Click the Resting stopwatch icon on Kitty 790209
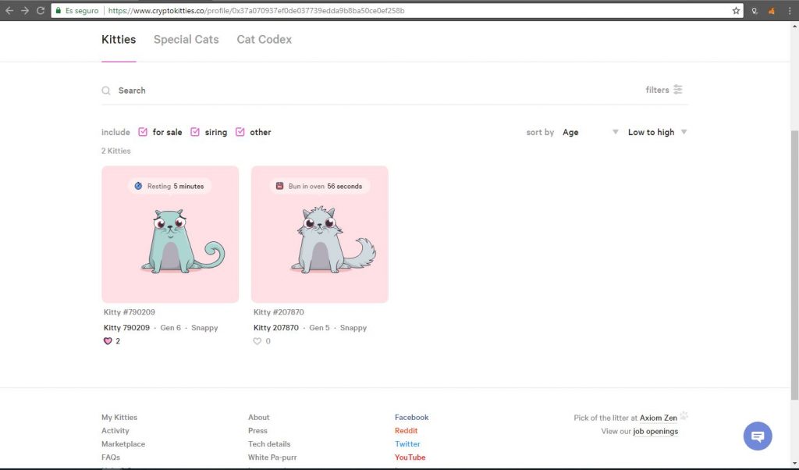The height and width of the screenshot is (470, 799). (x=138, y=186)
